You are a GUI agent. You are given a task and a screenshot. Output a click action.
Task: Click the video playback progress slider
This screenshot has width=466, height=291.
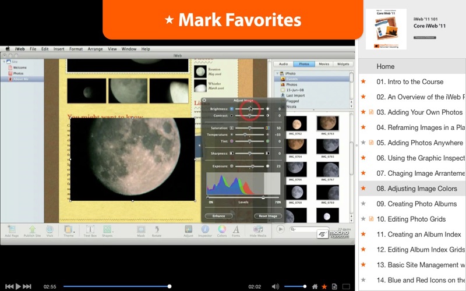click(x=116, y=286)
